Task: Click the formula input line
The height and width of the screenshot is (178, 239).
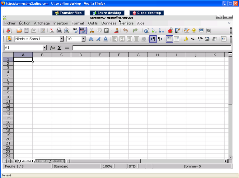Action: tap(152, 48)
